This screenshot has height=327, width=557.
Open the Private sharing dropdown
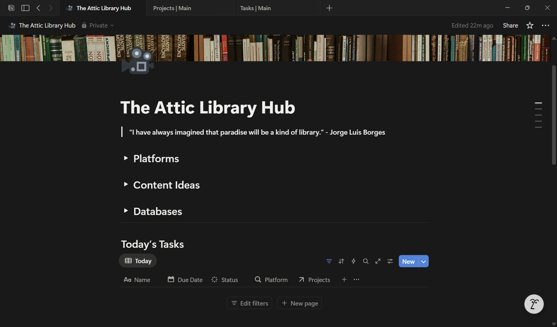tap(98, 26)
